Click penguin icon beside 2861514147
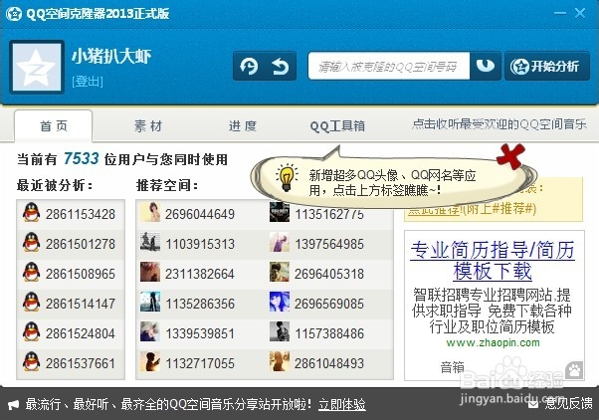Image resolution: width=599 pixels, height=420 pixels. click(31, 302)
